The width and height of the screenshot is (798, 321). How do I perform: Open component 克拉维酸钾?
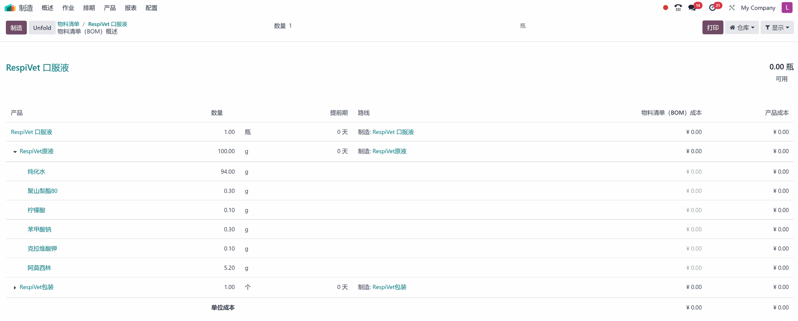point(42,248)
